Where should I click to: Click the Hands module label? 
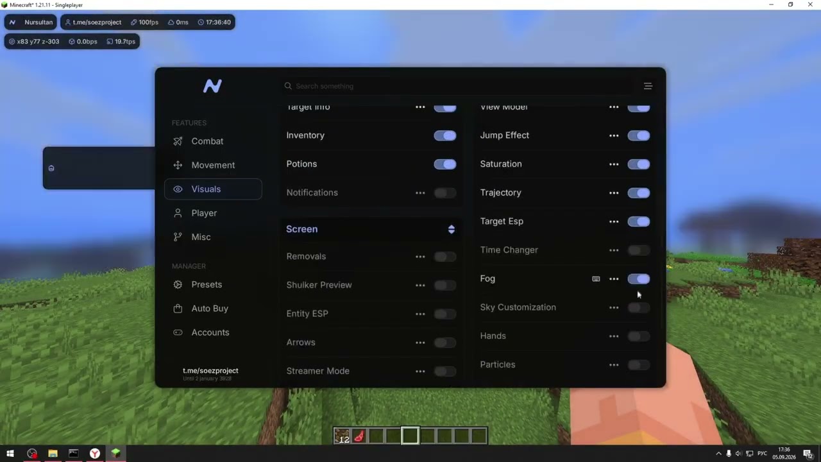tap(493, 336)
